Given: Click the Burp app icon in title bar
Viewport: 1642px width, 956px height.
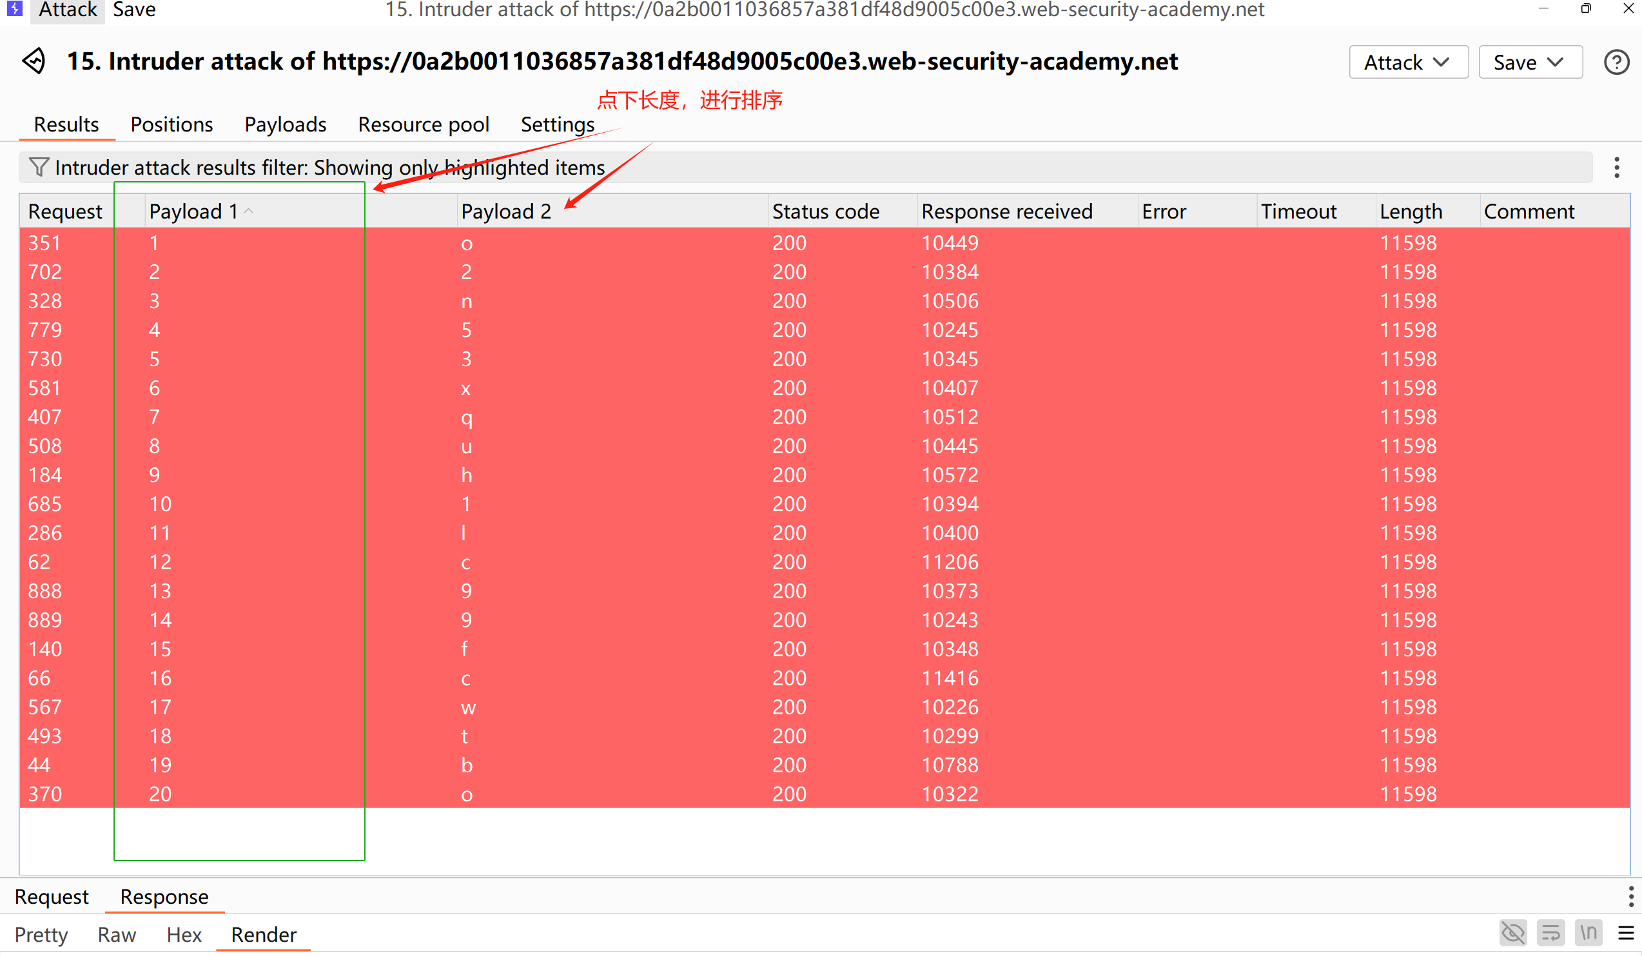Looking at the screenshot, I should (x=14, y=9).
